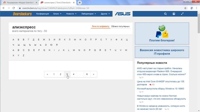This screenshot has height=112, width=200.
Task: Toggle fullscreen expand icon in header
Action: coord(182,14)
